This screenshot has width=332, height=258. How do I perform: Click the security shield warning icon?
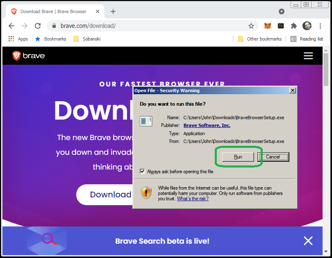[146, 192]
